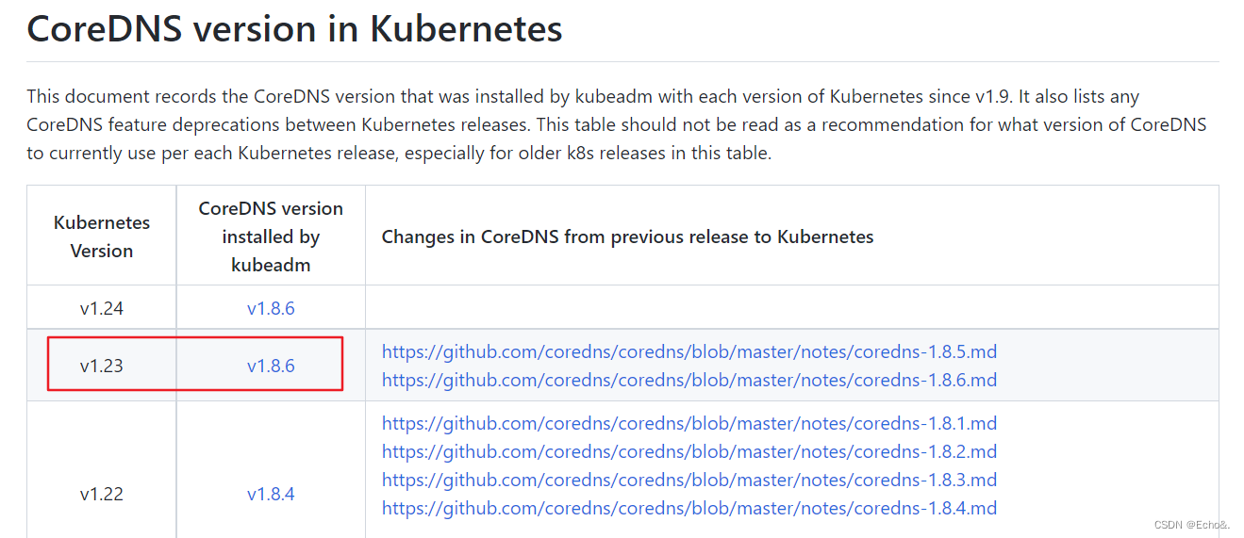Select the v1.23 Kubernetes version cell
Viewport: 1244px width, 538px height.
pyautogui.click(x=102, y=366)
